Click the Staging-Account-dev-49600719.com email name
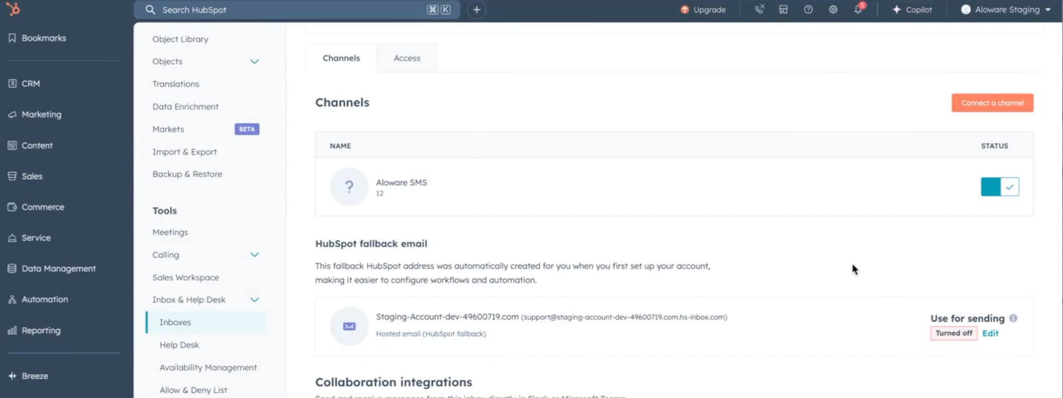Viewport: 1063px width, 398px height. (447, 317)
